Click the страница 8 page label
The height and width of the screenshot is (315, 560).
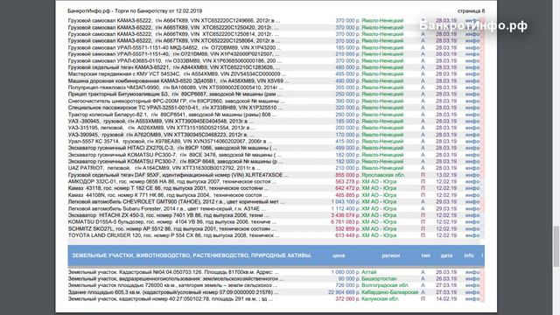coord(471,11)
